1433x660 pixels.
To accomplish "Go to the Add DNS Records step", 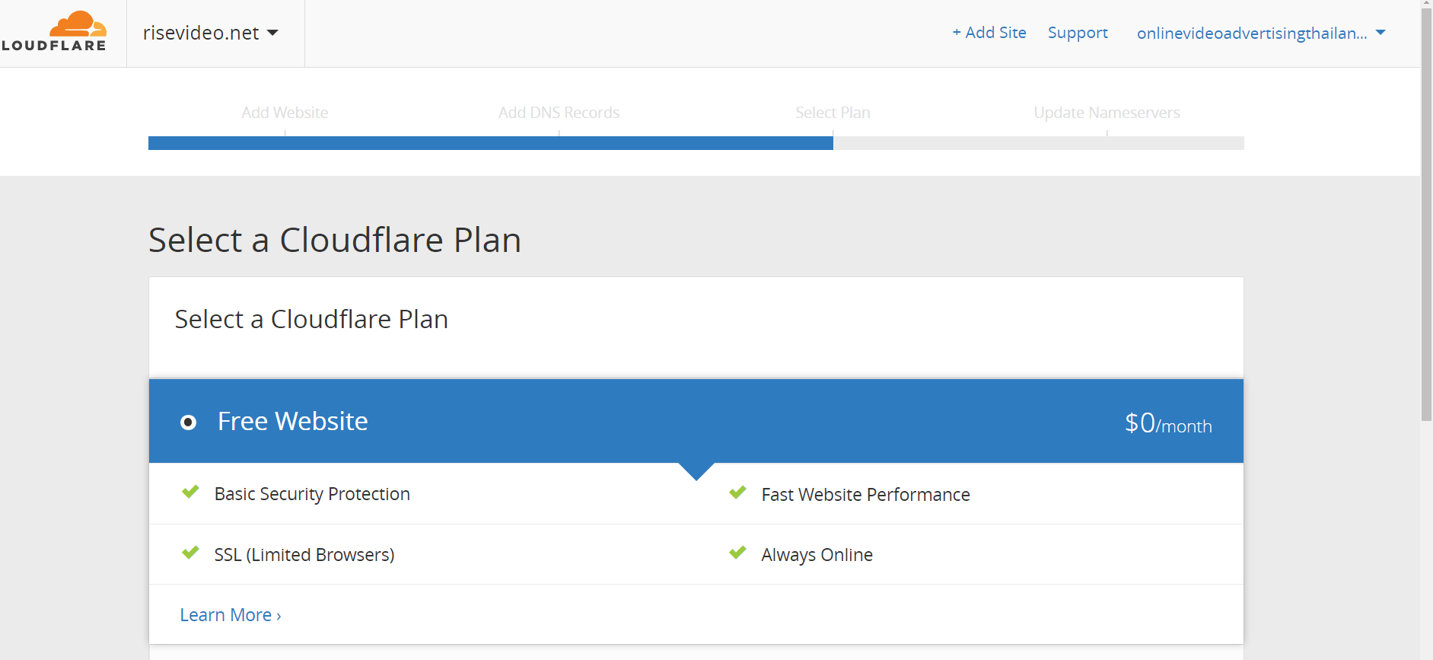I will tap(559, 113).
